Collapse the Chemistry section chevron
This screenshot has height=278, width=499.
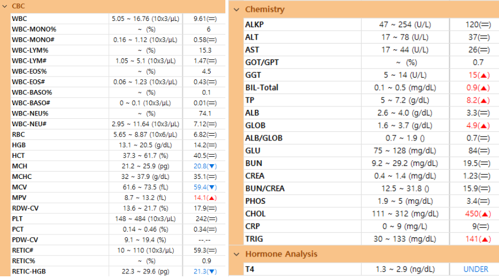[x=237, y=10]
